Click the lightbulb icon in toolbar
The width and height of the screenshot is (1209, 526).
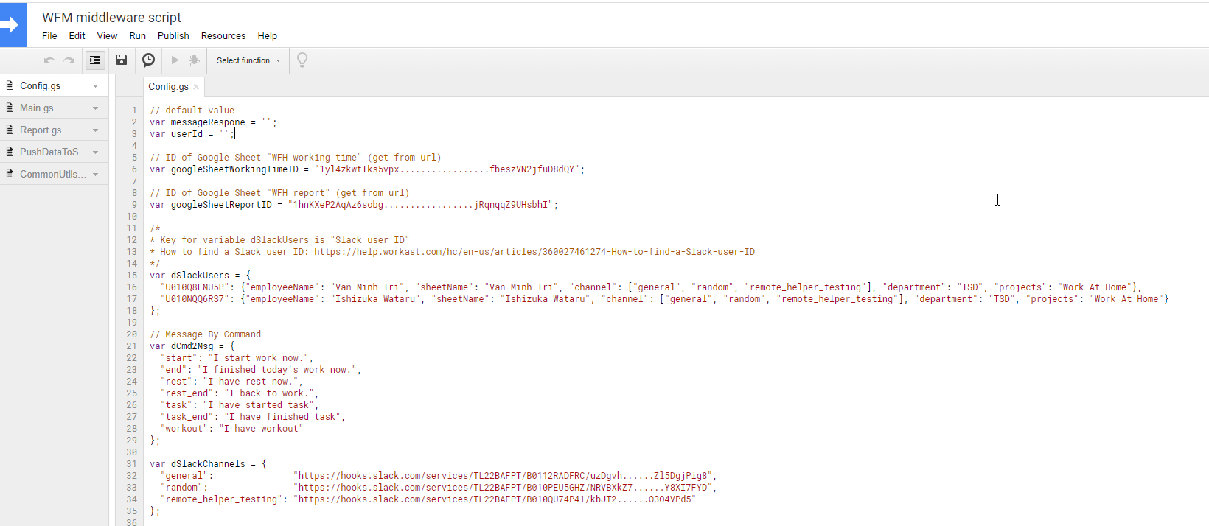(302, 60)
